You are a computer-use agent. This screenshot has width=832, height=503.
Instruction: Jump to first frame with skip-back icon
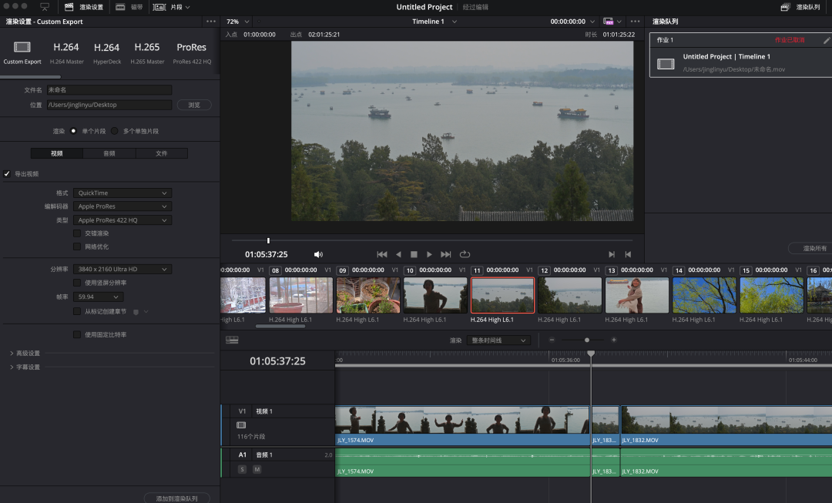point(382,255)
